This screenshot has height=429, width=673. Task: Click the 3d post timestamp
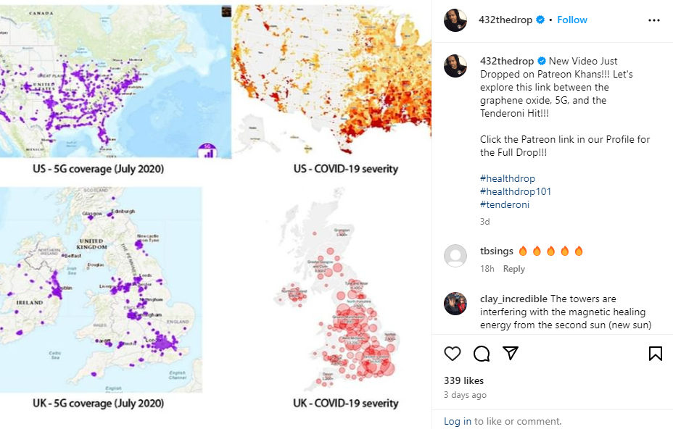(484, 221)
